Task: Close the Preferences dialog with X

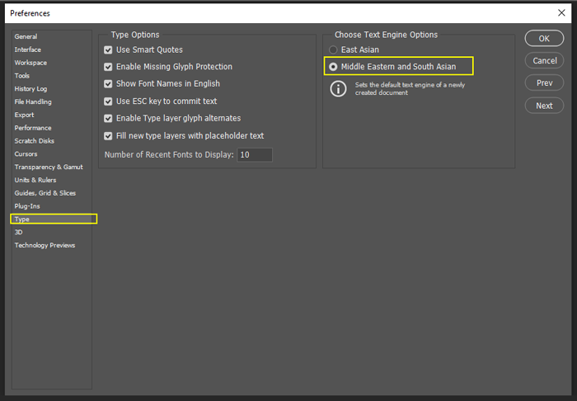Action: pyautogui.click(x=561, y=13)
